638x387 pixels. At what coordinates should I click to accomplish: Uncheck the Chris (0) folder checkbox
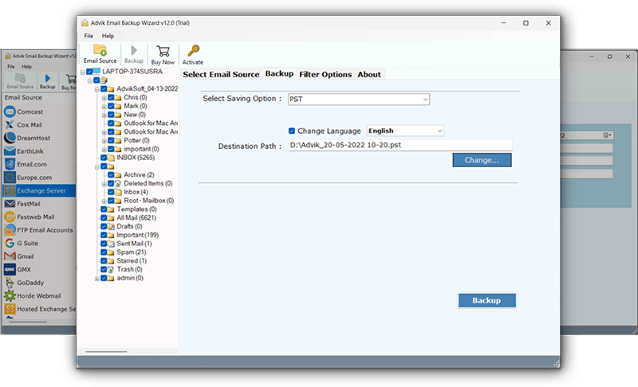[111, 97]
